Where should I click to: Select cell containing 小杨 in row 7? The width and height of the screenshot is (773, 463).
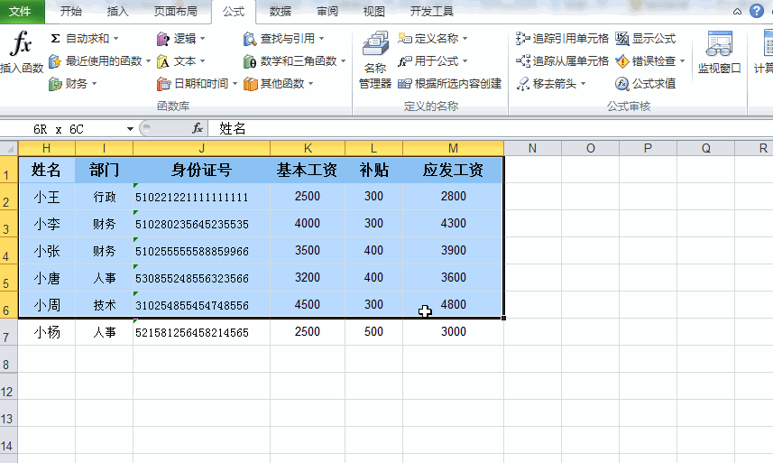click(47, 332)
